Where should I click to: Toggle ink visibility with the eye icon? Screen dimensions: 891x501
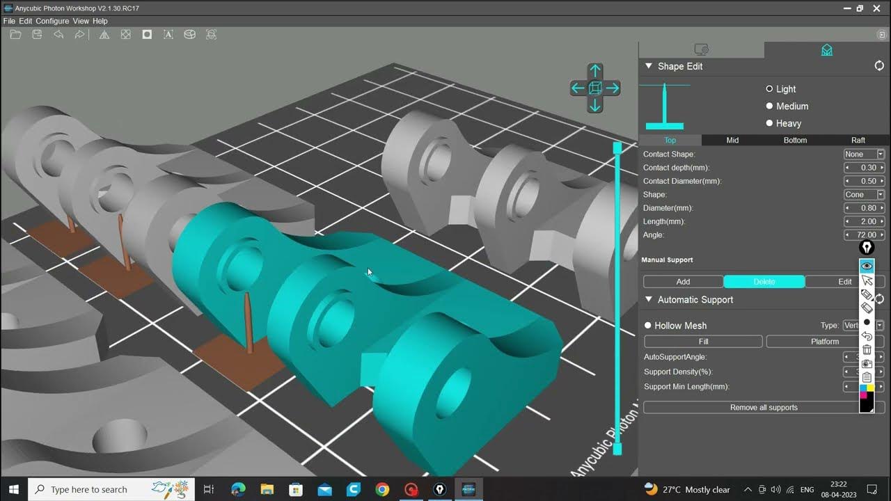(867, 266)
